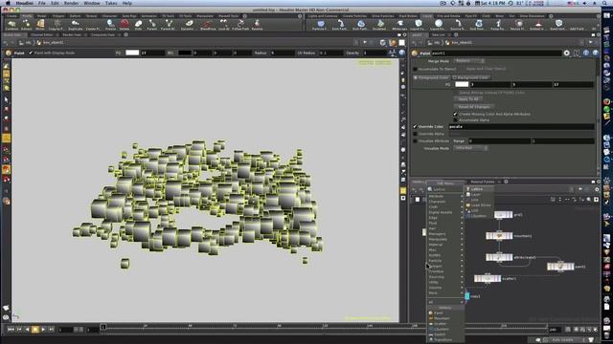
Task: Expand the Character submenu in Tab menu
Action: tap(444, 202)
